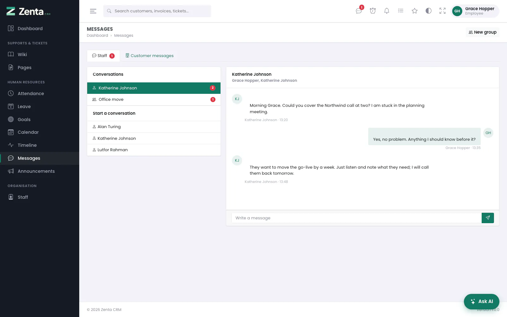
Task: Click the KJ avatar beside 13:48 message
Action: pos(237,160)
